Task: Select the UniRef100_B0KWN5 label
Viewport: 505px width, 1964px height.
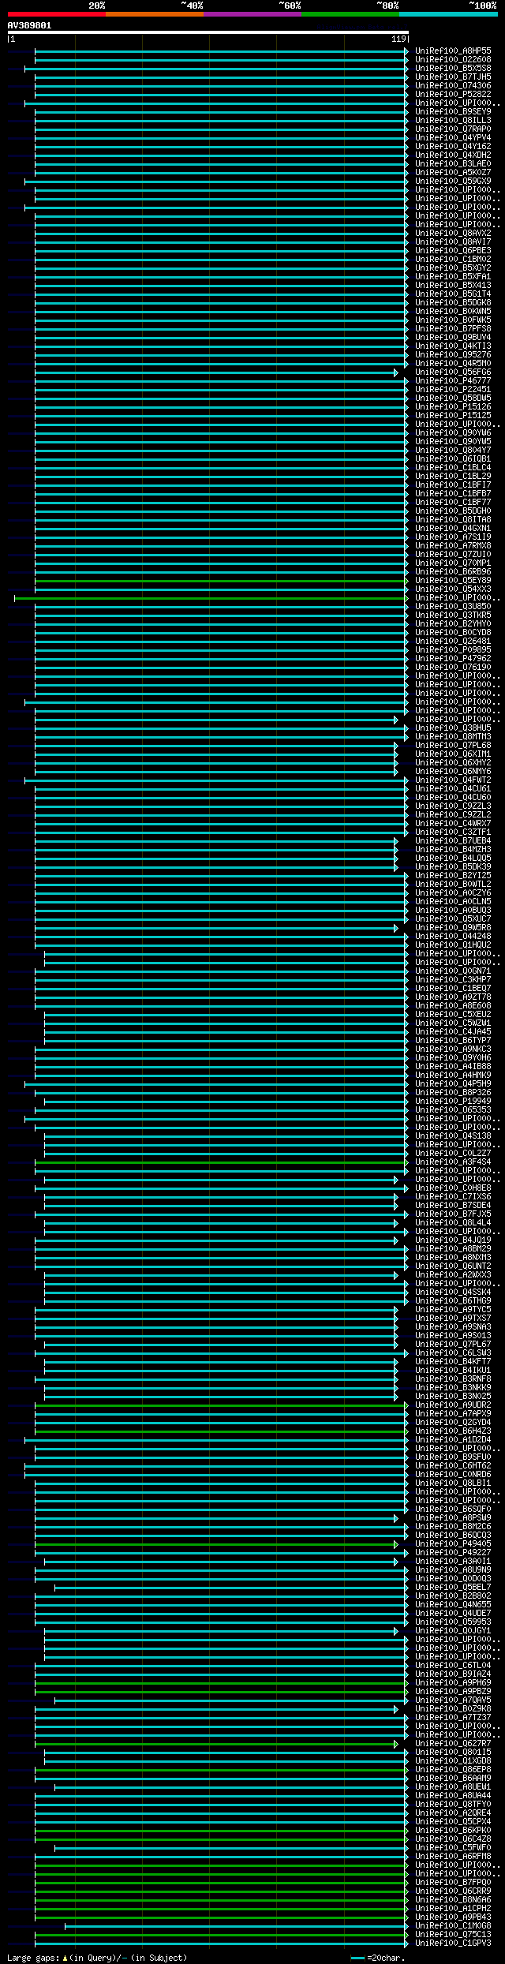Action: (453, 311)
